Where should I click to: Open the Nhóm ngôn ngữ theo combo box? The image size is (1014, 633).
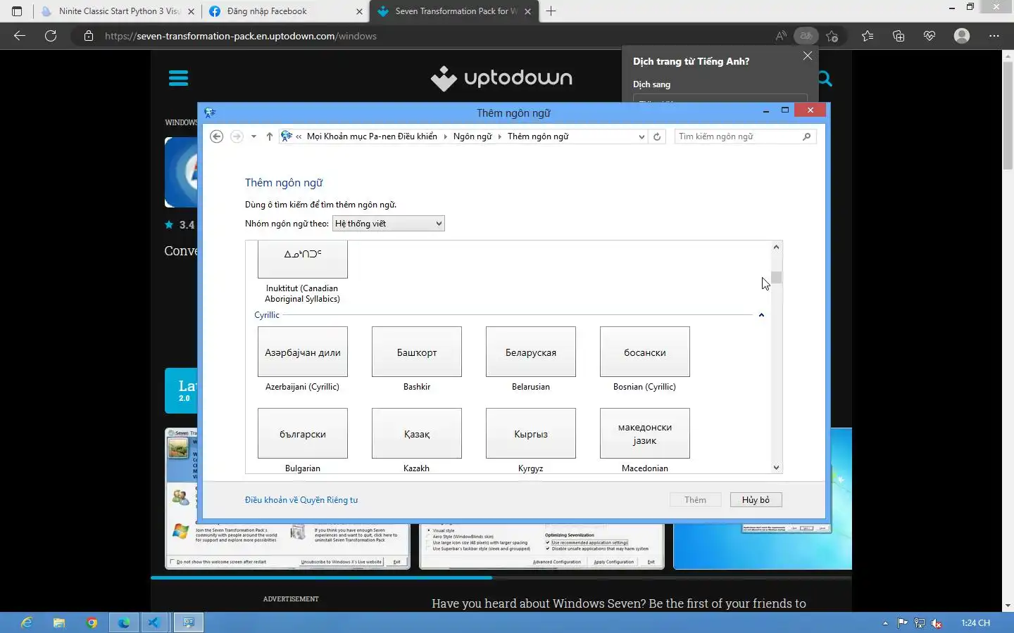(388, 224)
